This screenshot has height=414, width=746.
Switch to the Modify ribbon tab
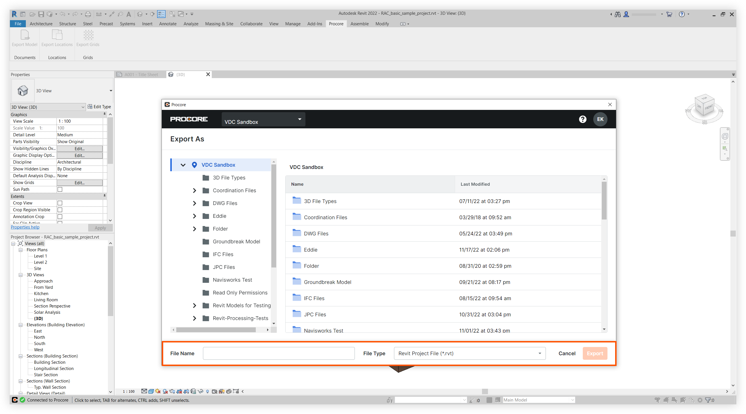tap(382, 24)
